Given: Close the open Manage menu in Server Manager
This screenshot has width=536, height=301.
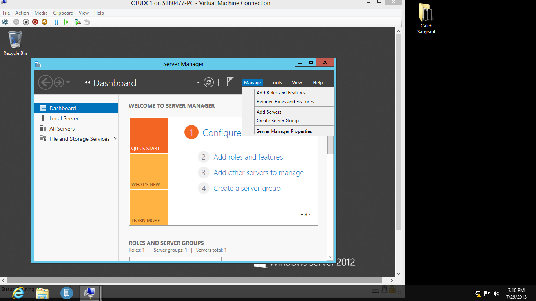Looking at the screenshot, I should tap(252, 83).
